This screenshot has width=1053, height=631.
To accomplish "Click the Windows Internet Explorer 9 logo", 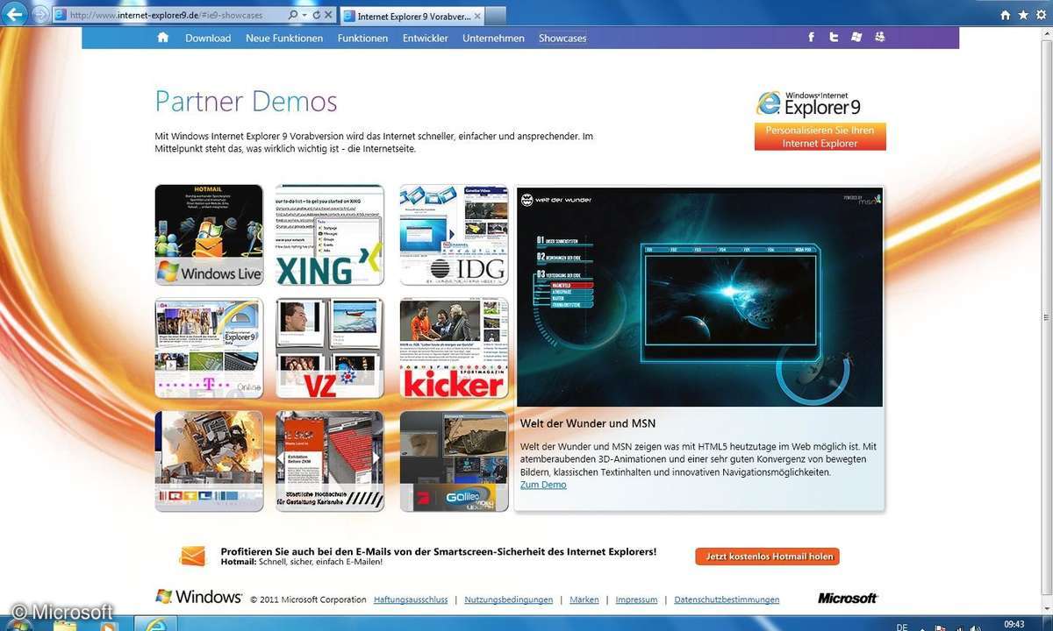I will [808, 103].
